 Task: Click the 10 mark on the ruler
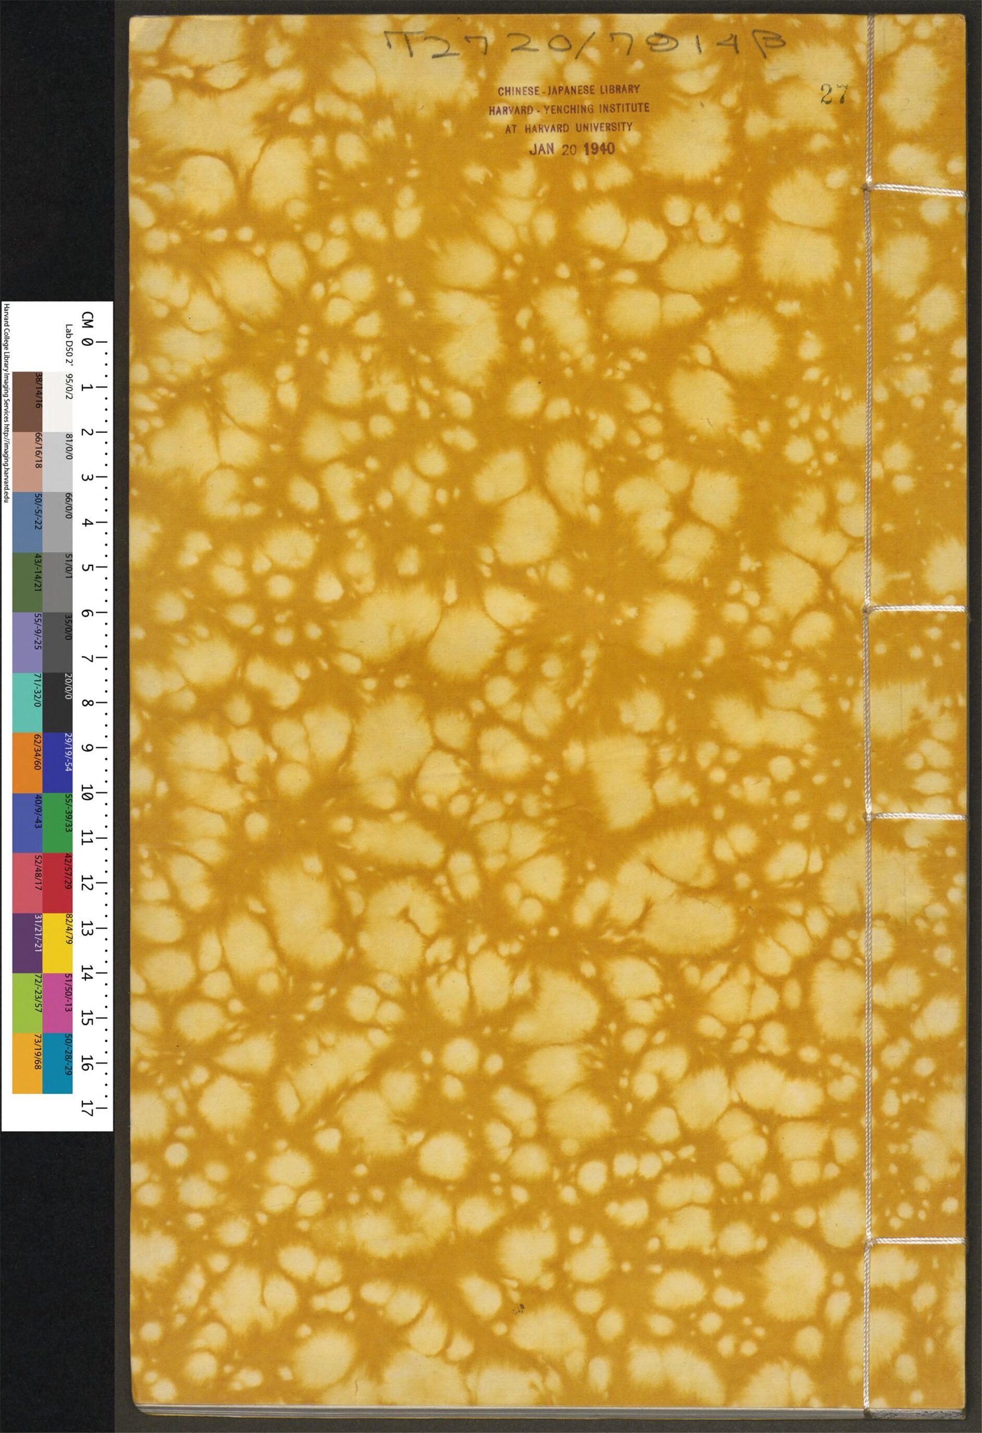86,794
